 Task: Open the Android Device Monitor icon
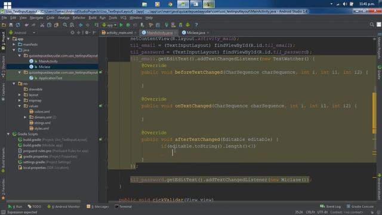187,25
